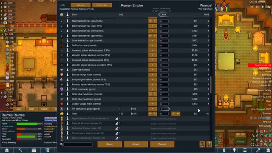Click arrow button on Tin centurion's galea row
This screenshot has height=153, width=272.
153,109
